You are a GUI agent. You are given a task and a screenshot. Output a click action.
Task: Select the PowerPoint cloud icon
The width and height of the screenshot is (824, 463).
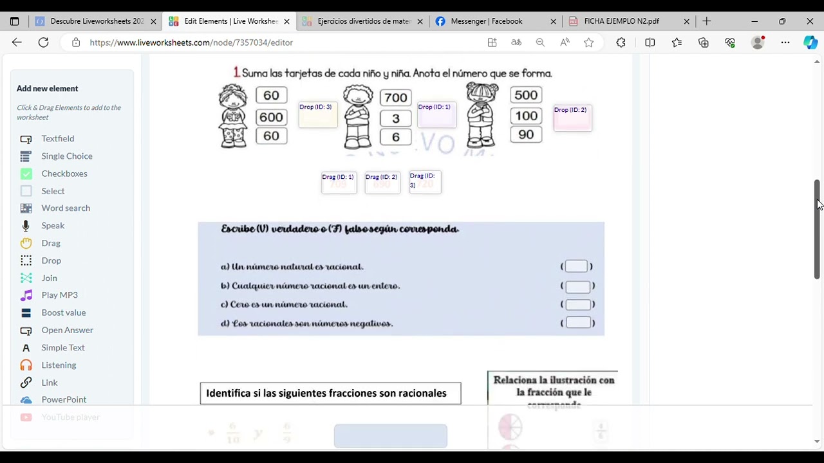coord(26,400)
